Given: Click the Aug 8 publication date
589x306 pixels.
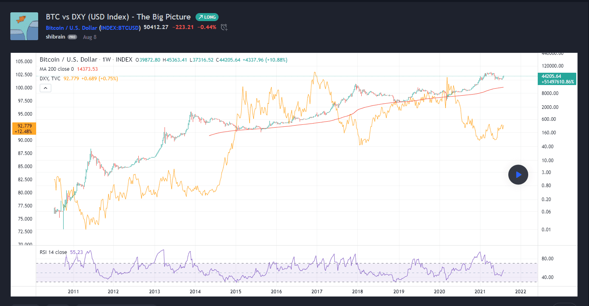Looking at the screenshot, I should pyautogui.click(x=89, y=37).
